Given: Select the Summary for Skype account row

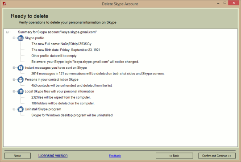Looking at the screenshot, I should click(57, 32).
